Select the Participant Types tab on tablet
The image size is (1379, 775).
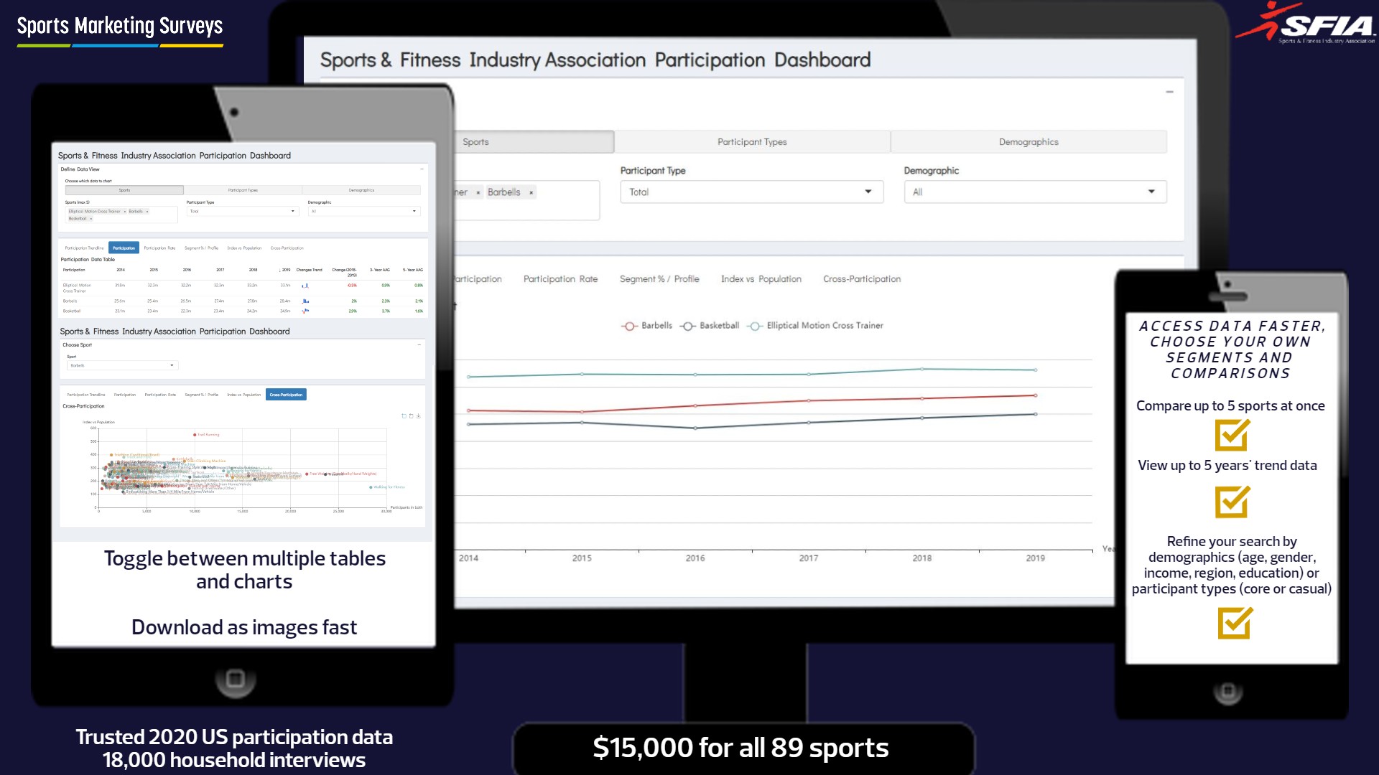point(243,190)
